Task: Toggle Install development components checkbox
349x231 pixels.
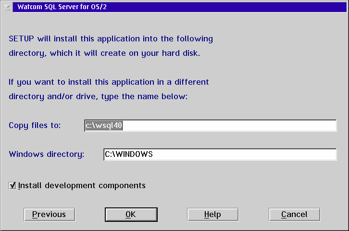Action: click(x=12, y=185)
